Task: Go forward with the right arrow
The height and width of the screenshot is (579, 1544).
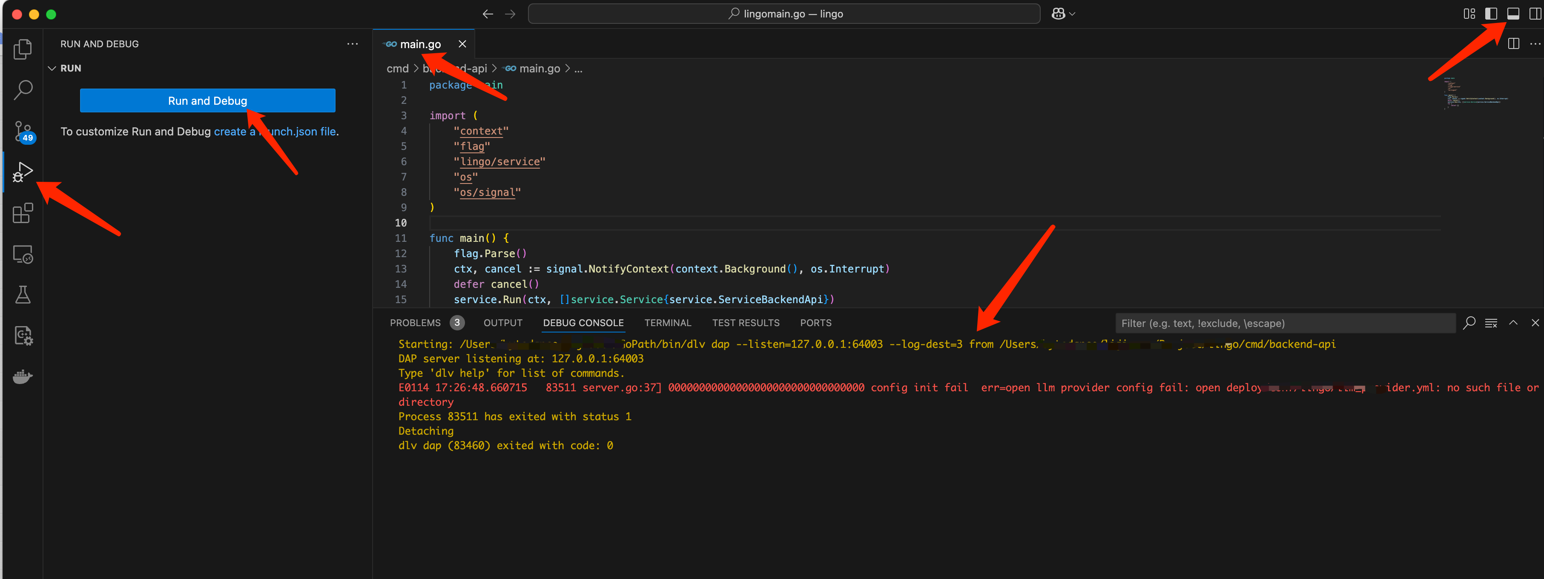Action: click(510, 14)
